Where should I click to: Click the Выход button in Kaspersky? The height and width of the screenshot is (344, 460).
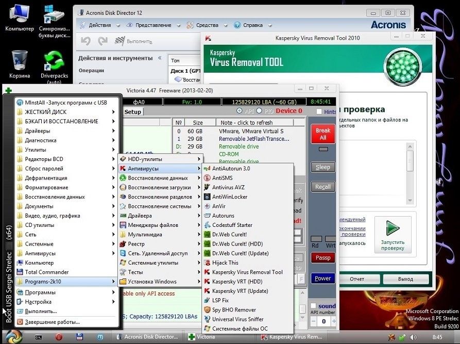405,279
